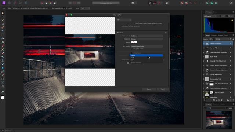Switch to the Liquify persona icon
This screenshot has height=132, width=235.
[x=9, y=3]
